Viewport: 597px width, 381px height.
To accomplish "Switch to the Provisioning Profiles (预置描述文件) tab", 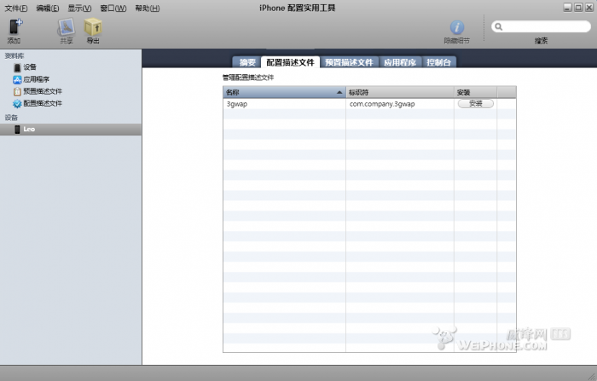I will click(349, 62).
